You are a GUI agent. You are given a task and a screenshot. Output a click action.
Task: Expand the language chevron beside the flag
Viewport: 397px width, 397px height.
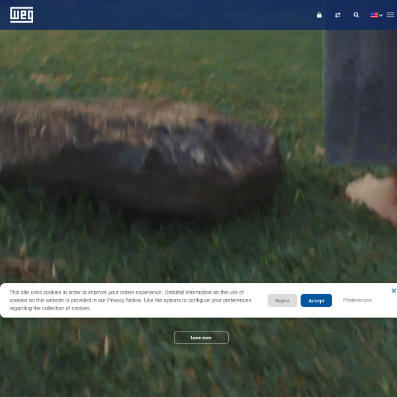click(380, 15)
